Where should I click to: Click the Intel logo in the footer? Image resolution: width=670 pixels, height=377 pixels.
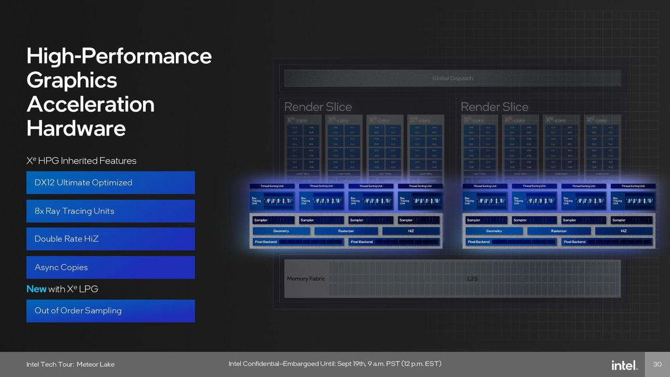coord(624,365)
